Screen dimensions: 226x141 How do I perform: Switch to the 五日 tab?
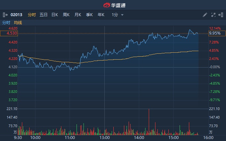(43, 15)
